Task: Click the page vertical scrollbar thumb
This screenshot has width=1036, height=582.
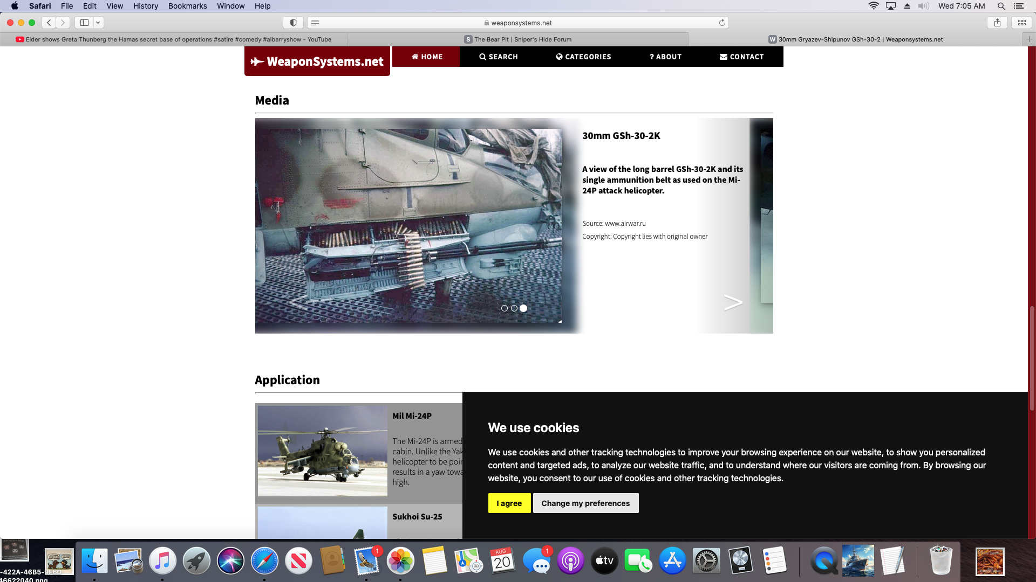Action: click(1032, 358)
